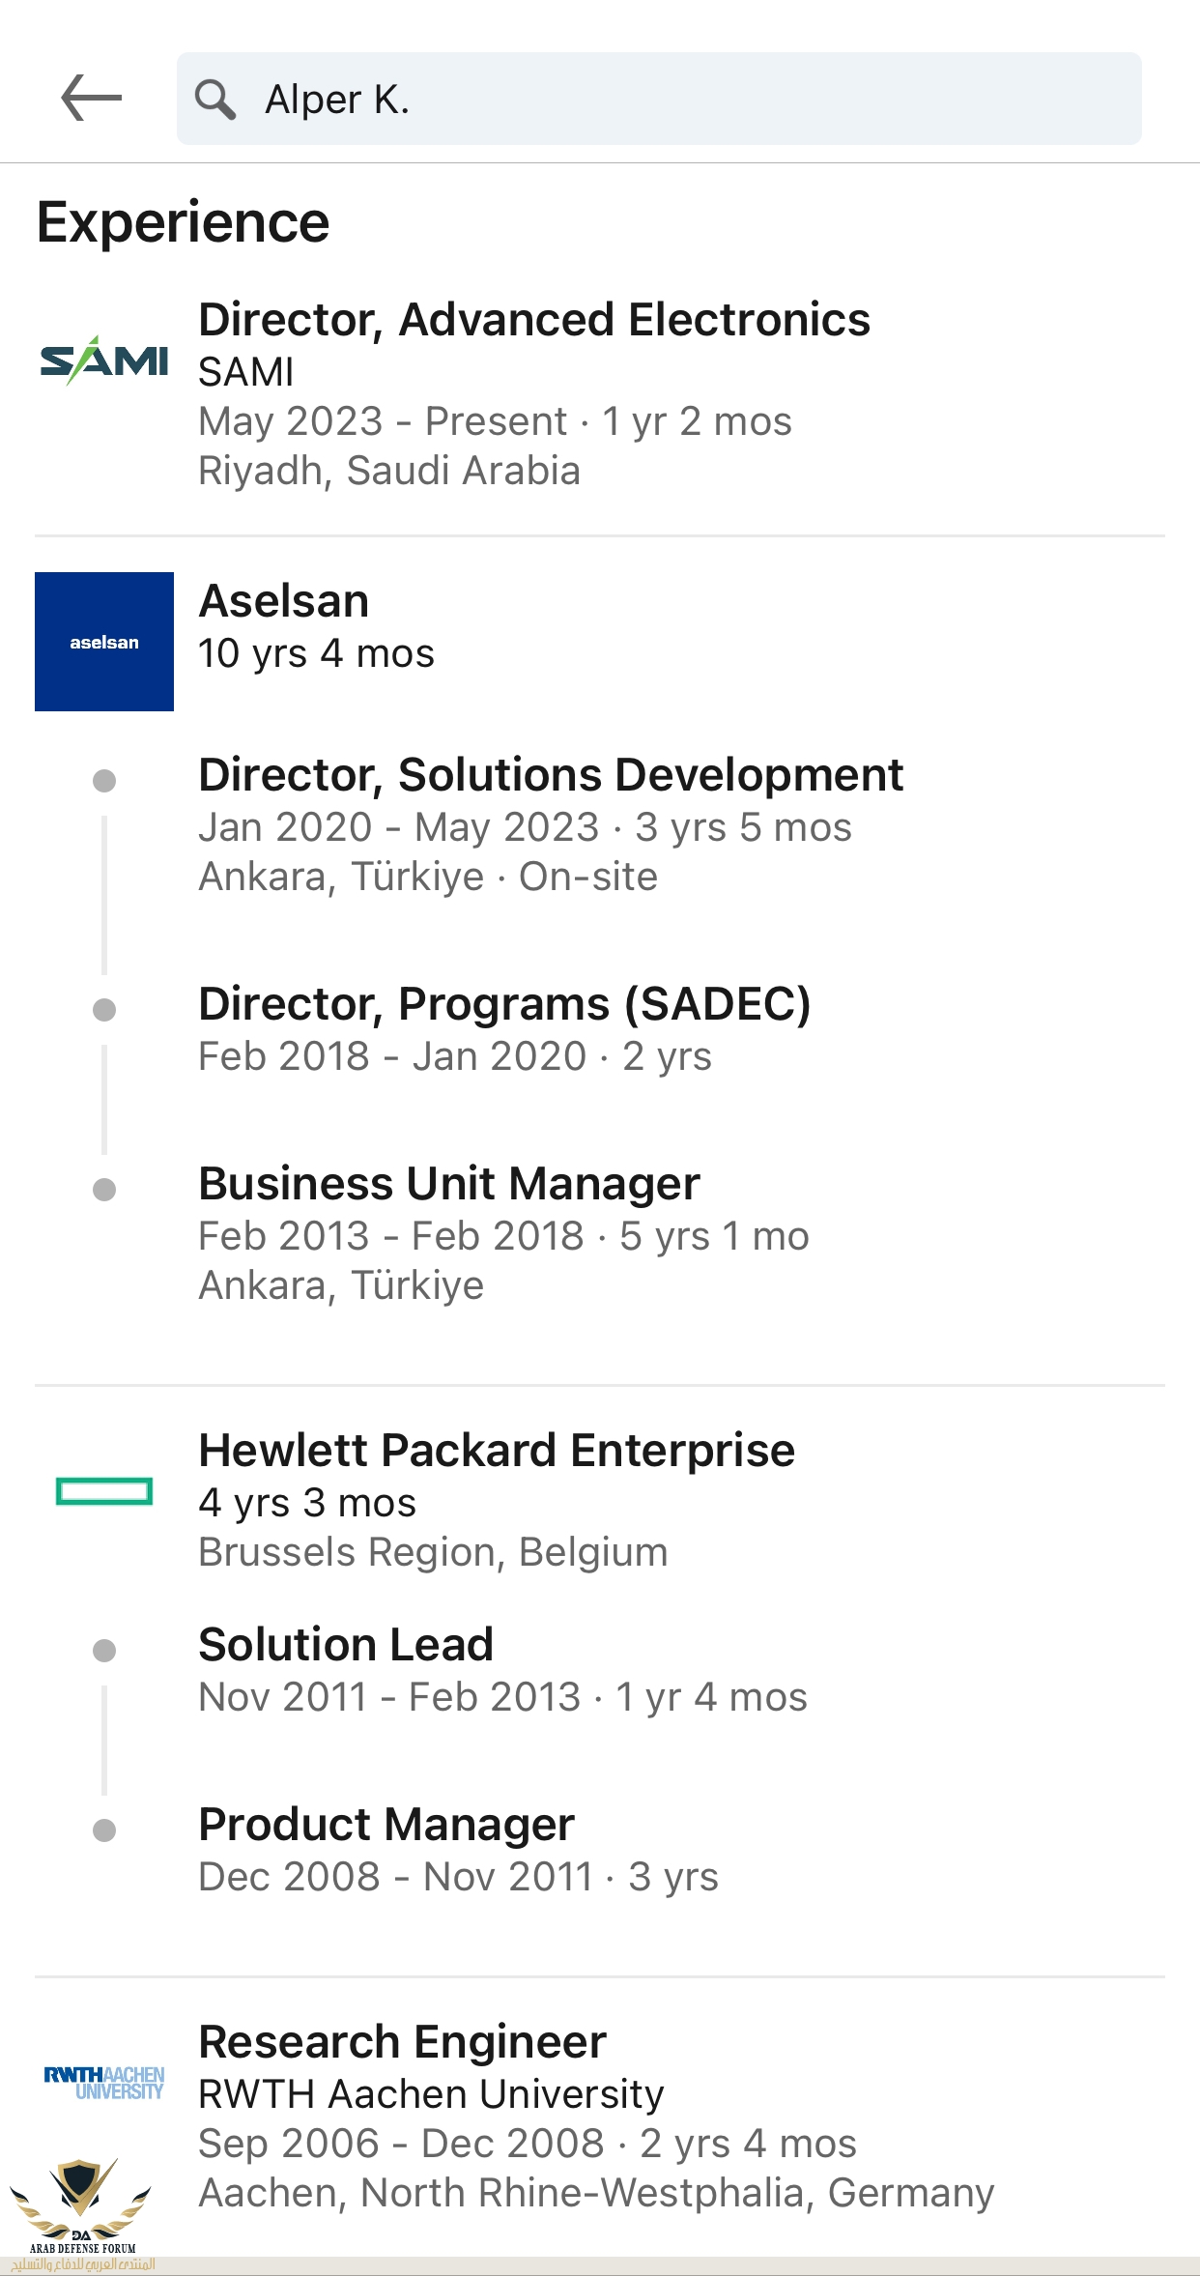Screen dimensions: 1200x2276
Task: Open the Aselsan company logo
Action: coord(104,642)
